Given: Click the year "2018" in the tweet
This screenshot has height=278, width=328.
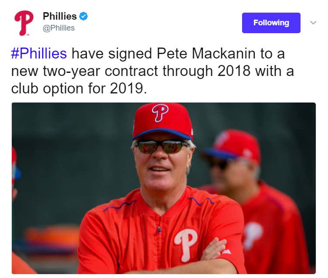Looking at the screenshot, I should click(231, 71).
